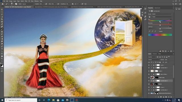Reset adjustment defaults icon in Properties
Viewport: 182px width, 102px height.
[166, 51]
